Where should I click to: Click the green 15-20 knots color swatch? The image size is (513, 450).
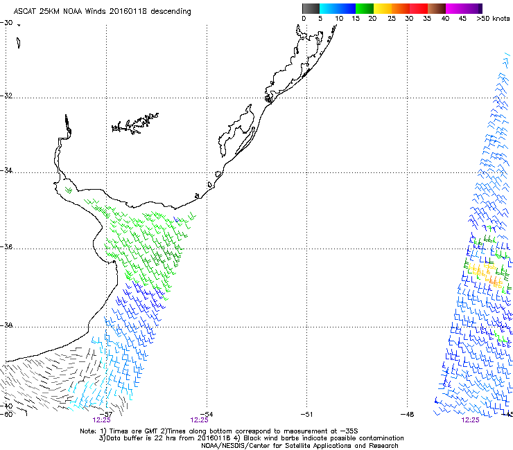point(365,8)
